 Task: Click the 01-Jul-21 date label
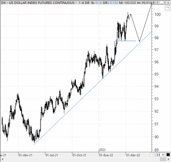tap(52, 155)
